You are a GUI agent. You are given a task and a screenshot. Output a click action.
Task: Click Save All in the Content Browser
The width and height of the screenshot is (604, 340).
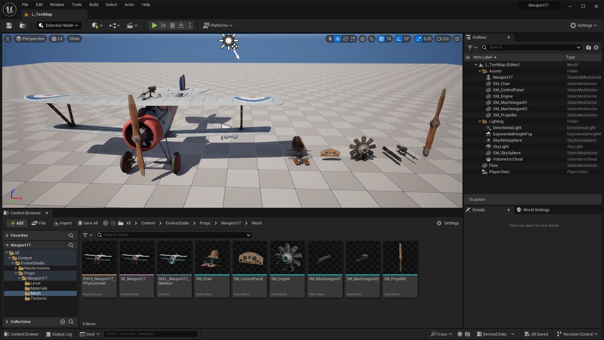[x=88, y=223]
